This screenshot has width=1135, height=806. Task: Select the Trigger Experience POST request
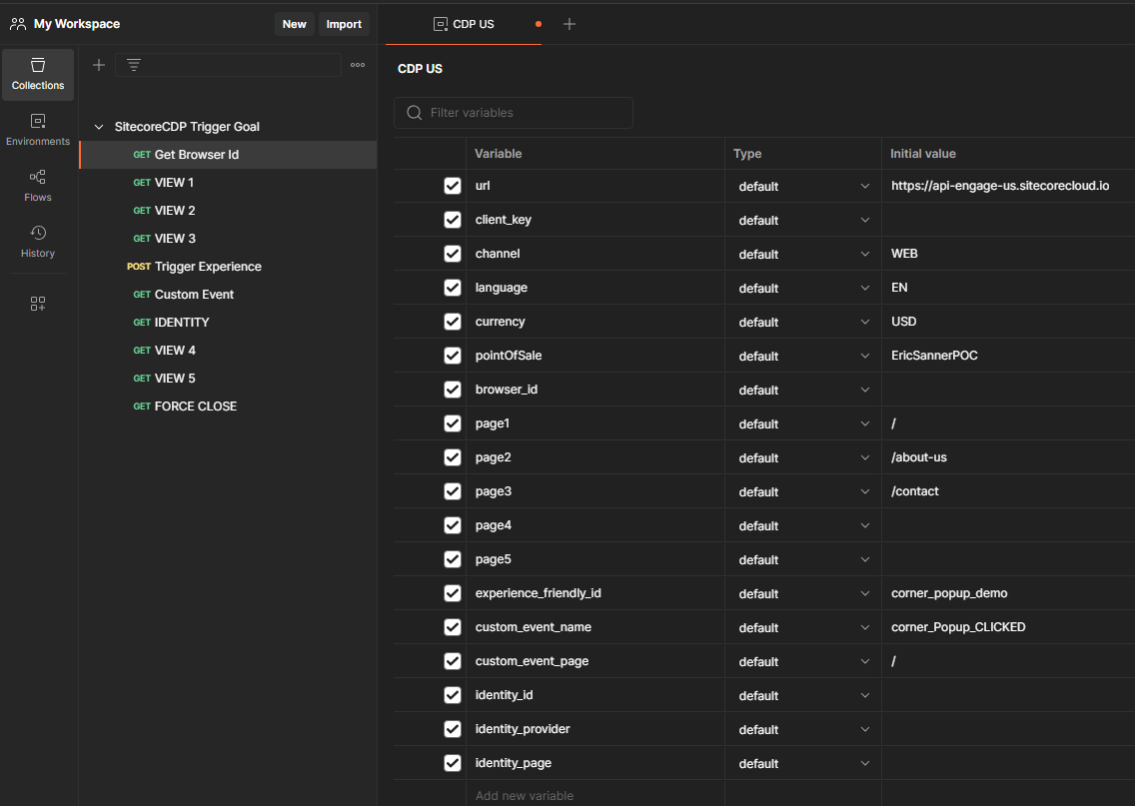tap(207, 267)
